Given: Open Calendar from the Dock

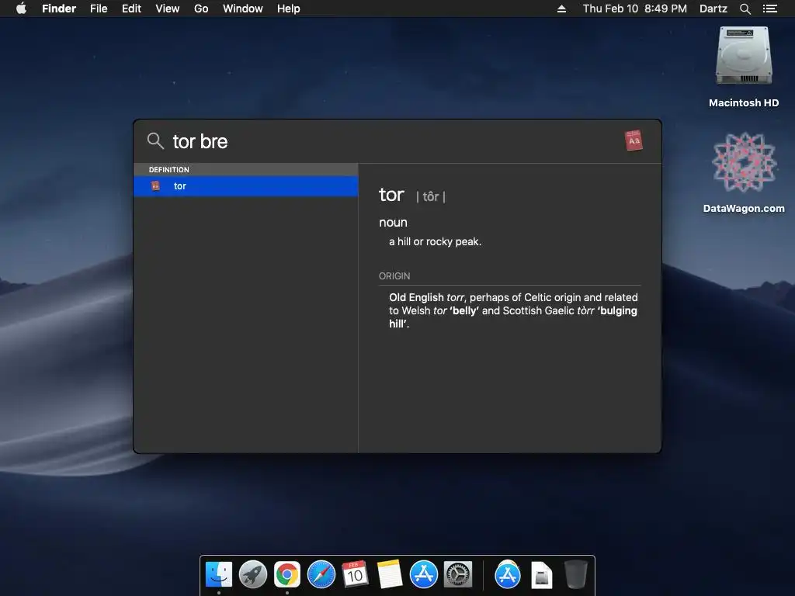Looking at the screenshot, I should pos(356,575).
